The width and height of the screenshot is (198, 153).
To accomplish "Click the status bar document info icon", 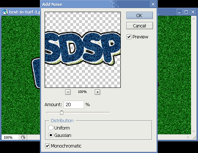I will [x=23, y=137].
